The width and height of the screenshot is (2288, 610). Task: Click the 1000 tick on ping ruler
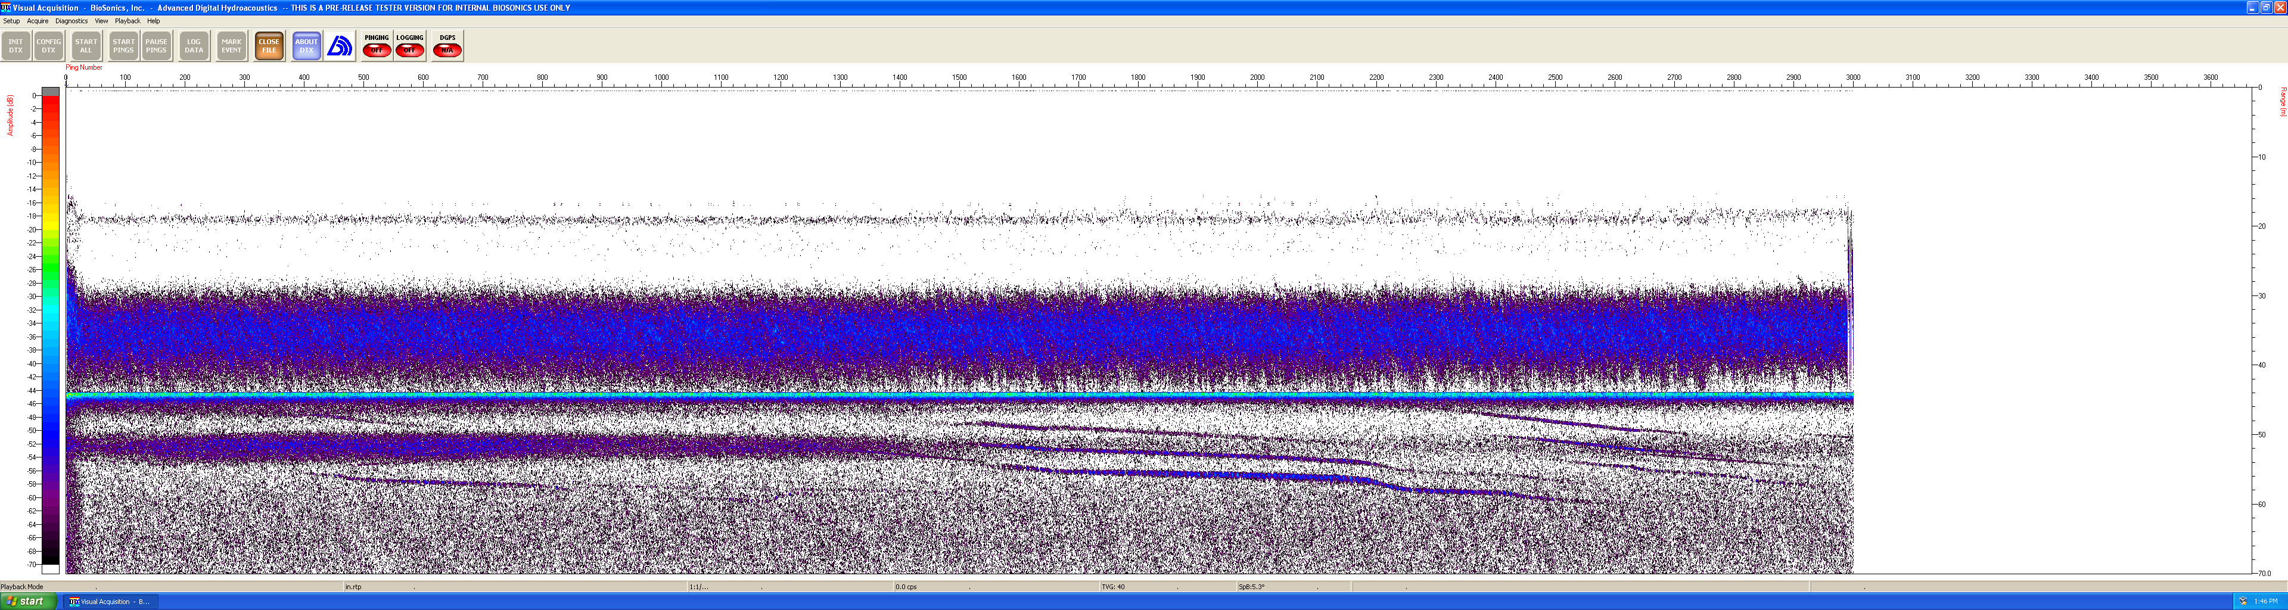pyautogui.click(x=662, y=78)
